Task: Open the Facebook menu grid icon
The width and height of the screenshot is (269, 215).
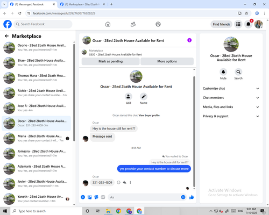Action: 238,24
